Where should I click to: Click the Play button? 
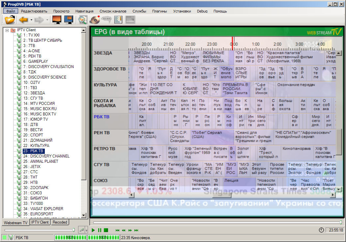93,230
